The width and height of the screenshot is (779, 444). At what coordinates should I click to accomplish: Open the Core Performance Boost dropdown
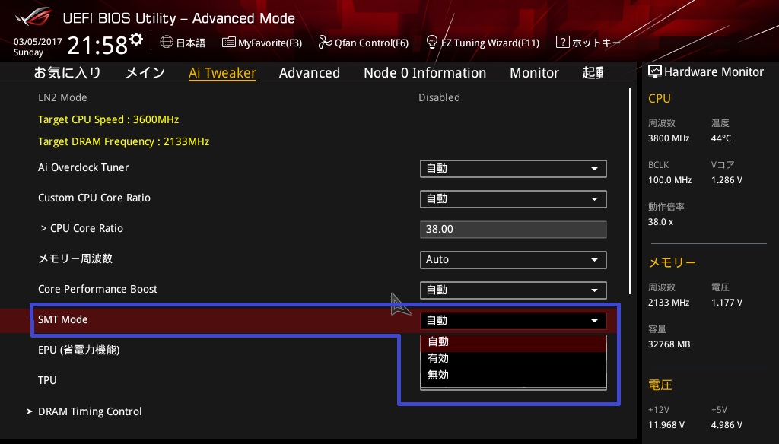tap(514, 290)
